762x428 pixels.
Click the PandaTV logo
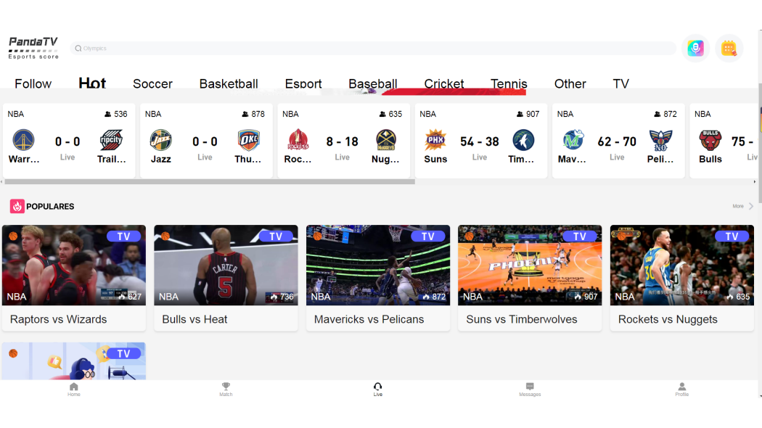pyautogui.click(x=33, y=48)
